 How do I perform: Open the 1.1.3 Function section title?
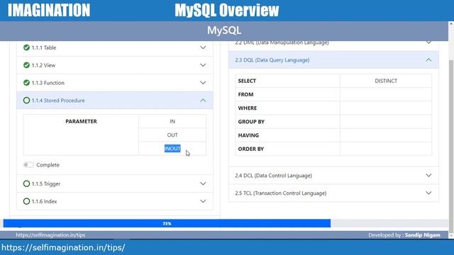(48, 83)
